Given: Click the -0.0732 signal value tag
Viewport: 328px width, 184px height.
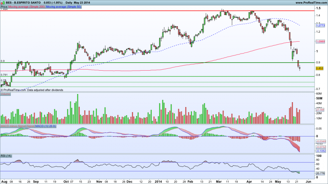Looking at the screenshot, I should click(321, 147).
